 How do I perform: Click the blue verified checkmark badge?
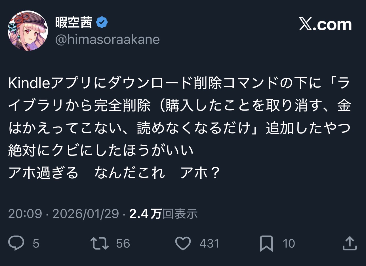coord(102,22)
